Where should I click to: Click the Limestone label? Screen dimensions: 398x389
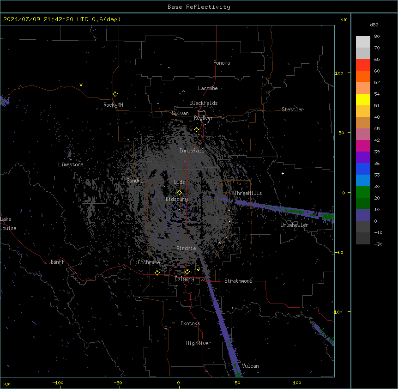tap(71, 164)
